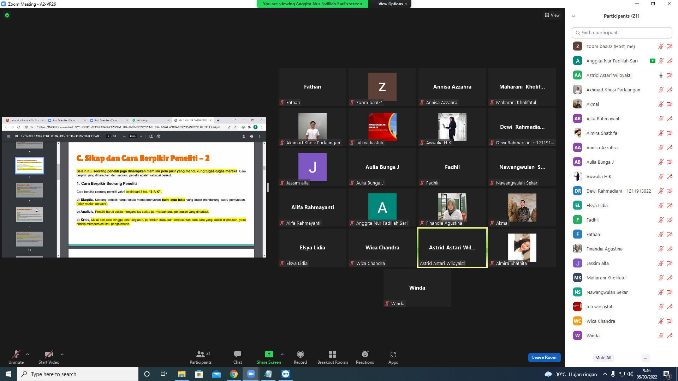Select Almira Shathifa's video tile
This screenshot has width=678, height=381.
(522, 248)
